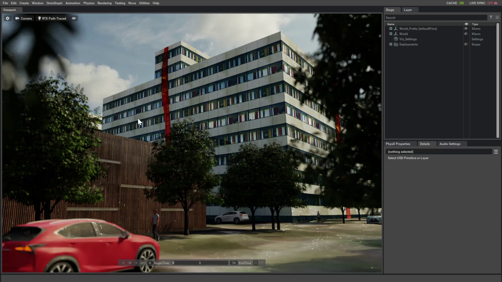Viewport: 502px width, 282px height.
Task: Show the hidden World Xform
Action: pyautogui.click(x=466, y=34)
